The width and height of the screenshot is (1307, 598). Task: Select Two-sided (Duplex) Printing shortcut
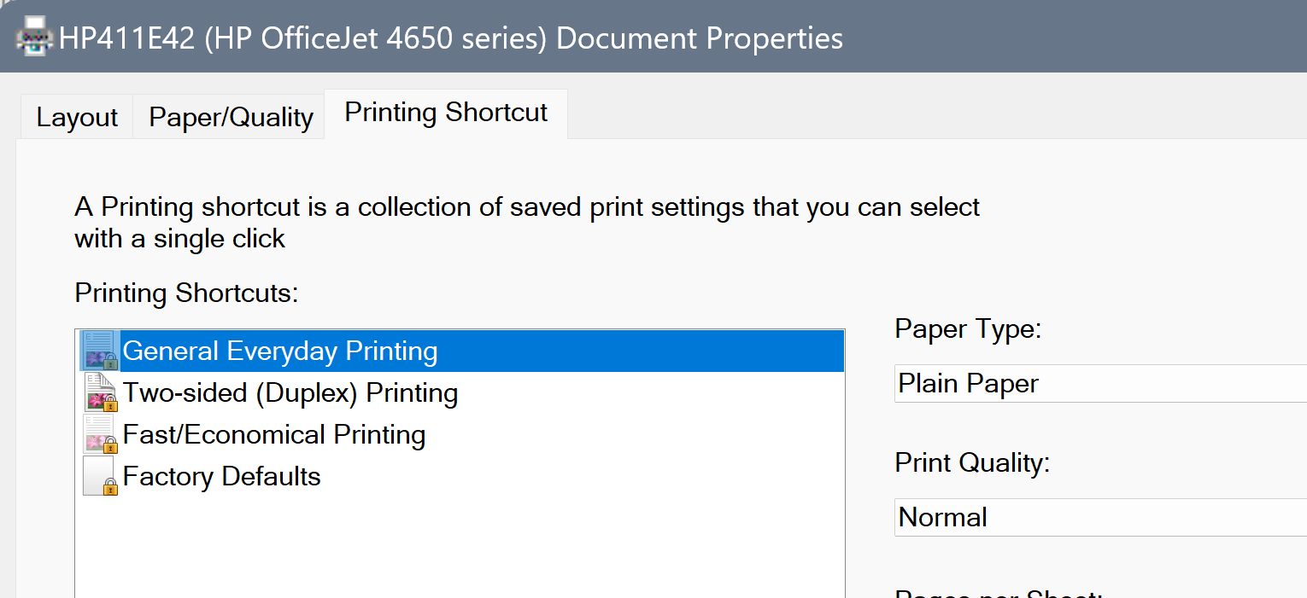pos(290,392)
